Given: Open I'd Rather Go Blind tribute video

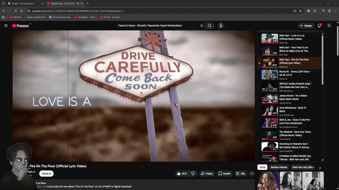Looking at the screenshot, I should tap(289, 158).
